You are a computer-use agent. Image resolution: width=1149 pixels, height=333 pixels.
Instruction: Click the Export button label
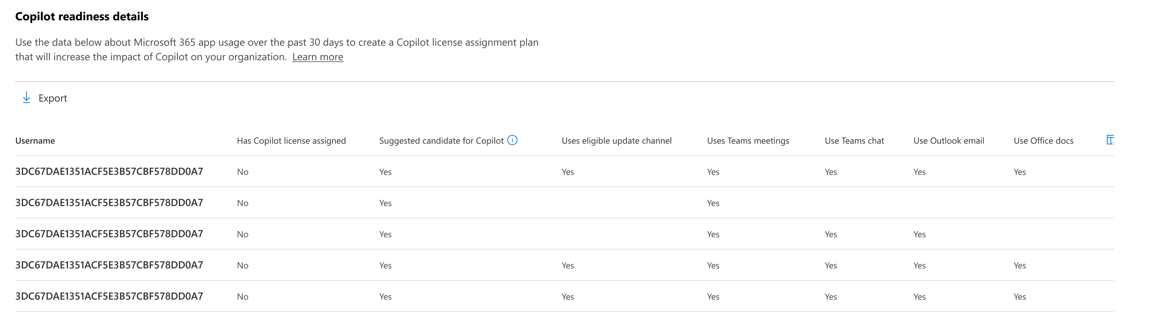[x=53, y=98]
